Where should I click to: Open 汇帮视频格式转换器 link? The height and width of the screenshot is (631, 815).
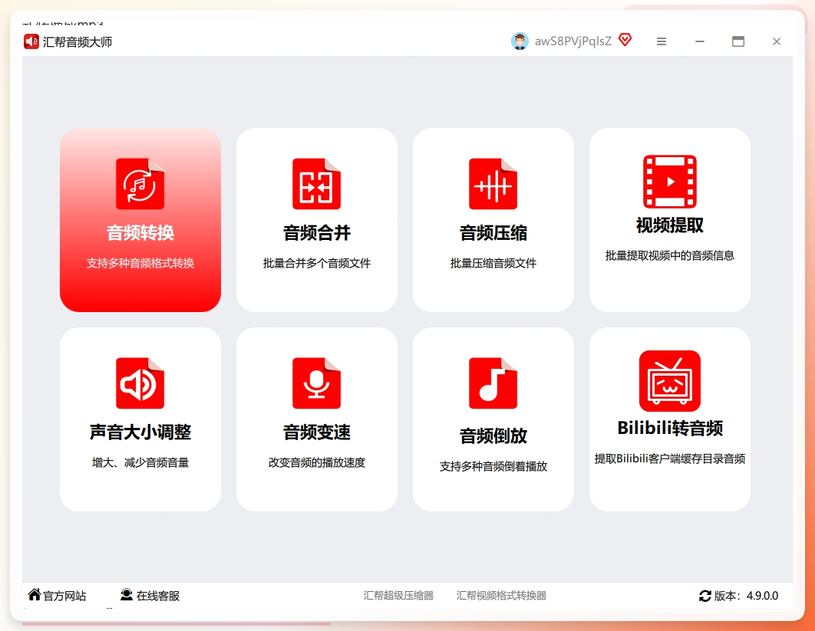tap(501, 596)
